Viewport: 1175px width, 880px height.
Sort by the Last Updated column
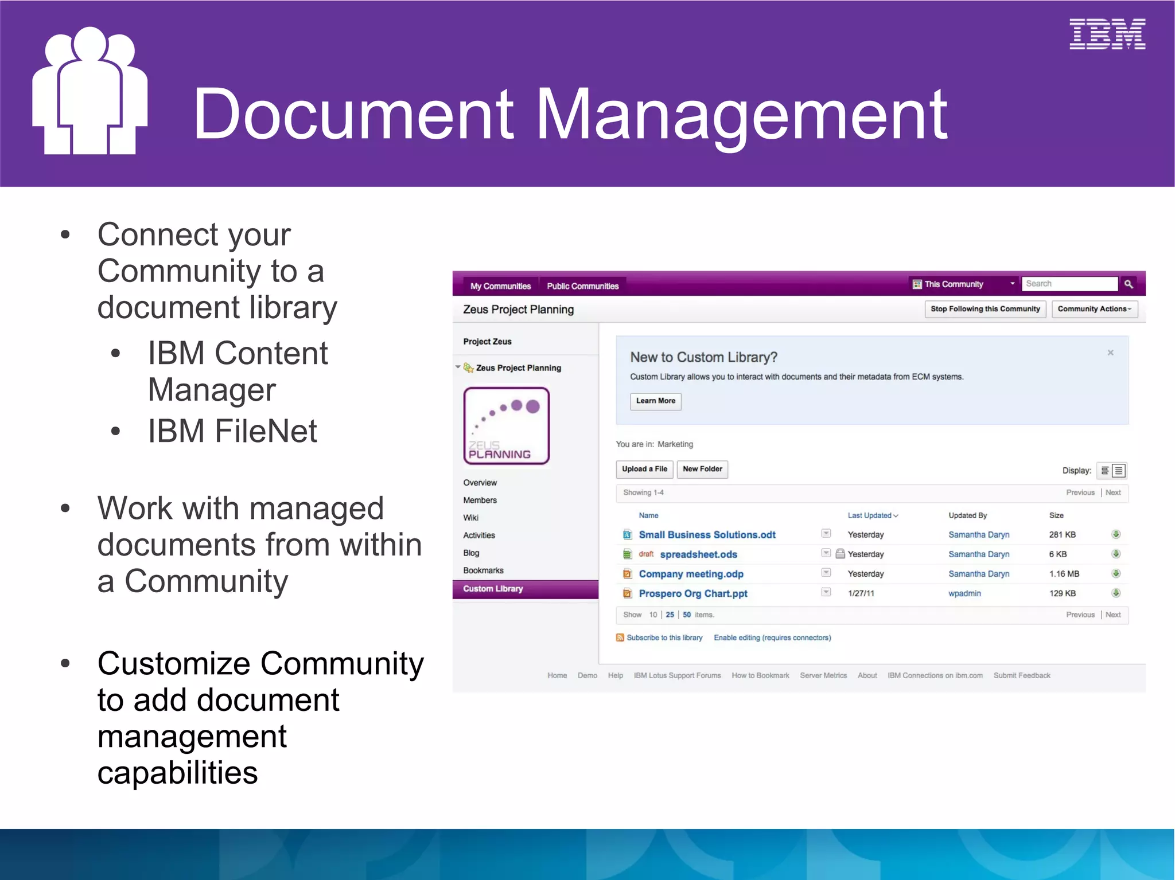[x=873, y=515]
